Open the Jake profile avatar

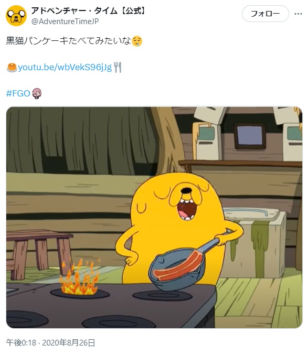coord(16,16)
